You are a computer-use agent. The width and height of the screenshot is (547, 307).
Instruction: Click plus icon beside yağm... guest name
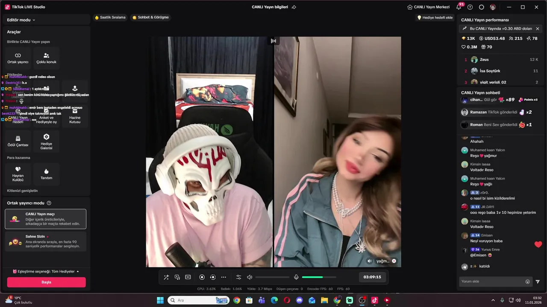click(x=394, y=261)
